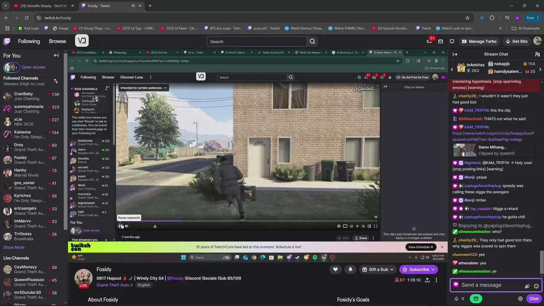Open the Chrome apps grid icon
This screenshot has height=306, width=544.
(7, 28)
